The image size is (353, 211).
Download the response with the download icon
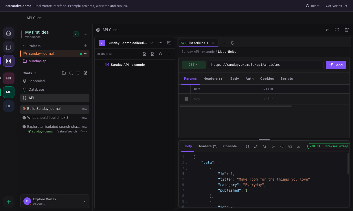299,146
